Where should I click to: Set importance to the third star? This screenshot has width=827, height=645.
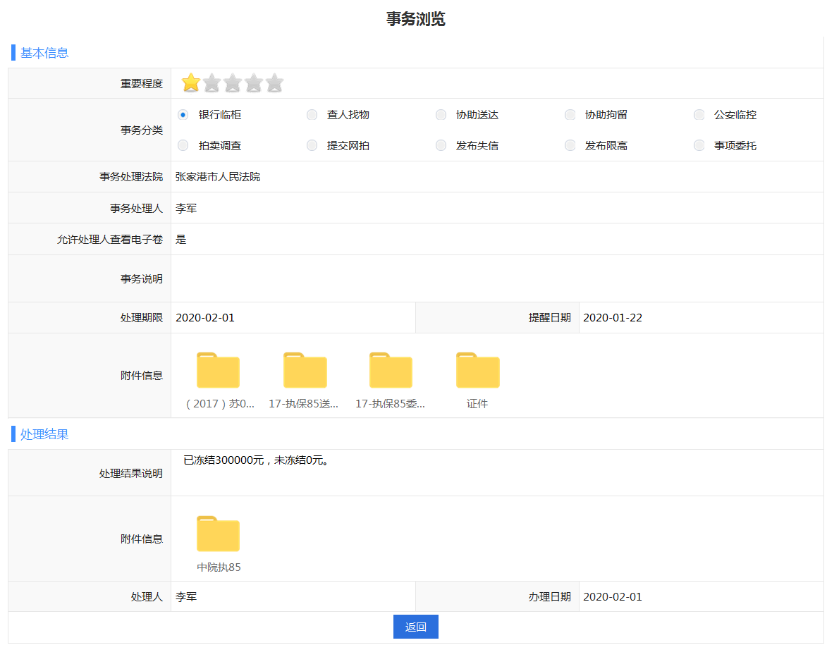pos(233,83)
